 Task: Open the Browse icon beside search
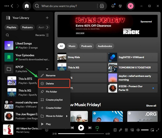(102, 6)
